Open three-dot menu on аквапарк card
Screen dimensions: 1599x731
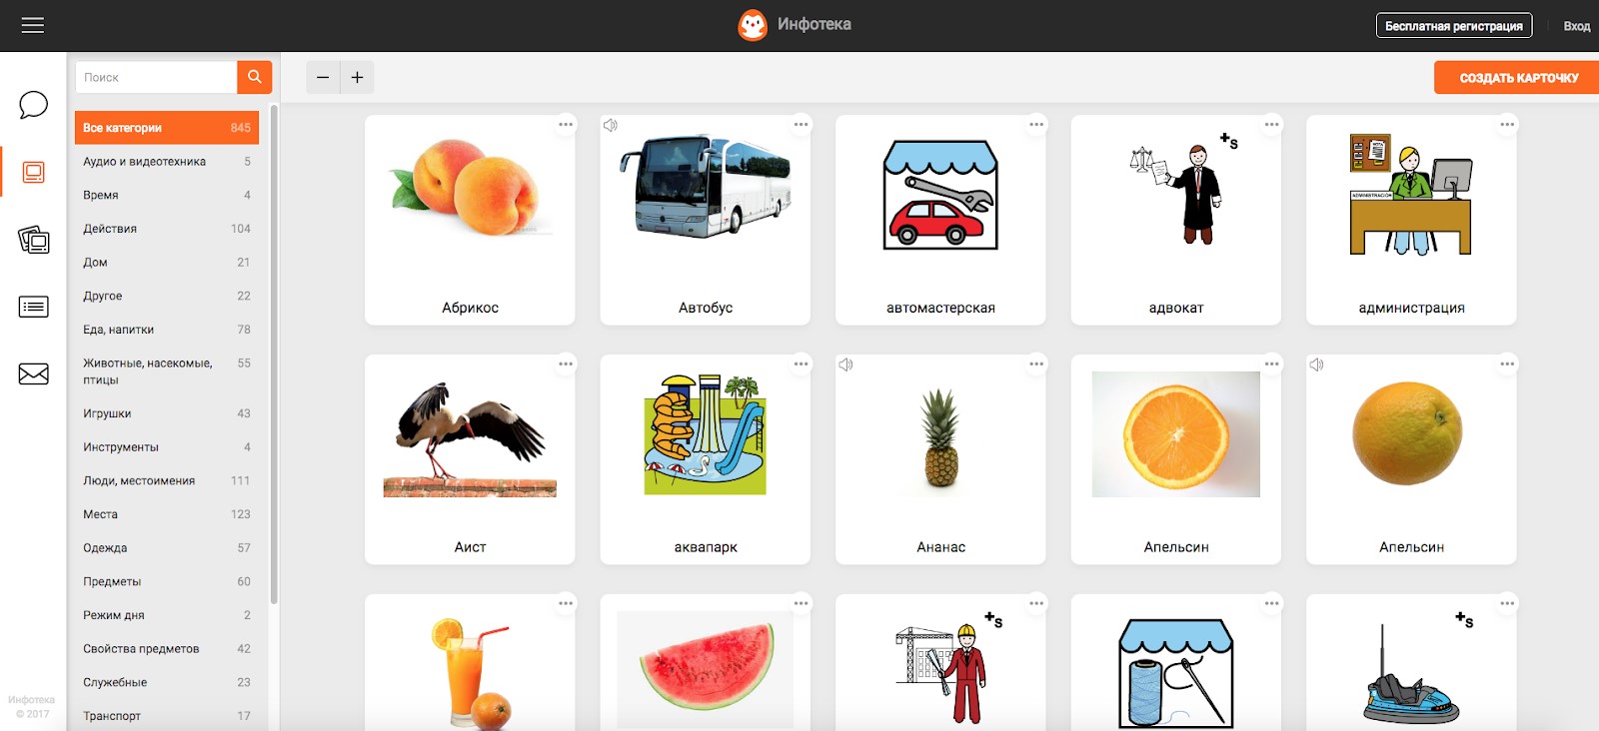click(x=800, y=365)
